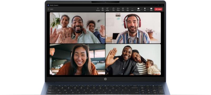This screenshot has width=211, height=95.
Task: Expand the Mic options arrow
Action: pos(148,9)
